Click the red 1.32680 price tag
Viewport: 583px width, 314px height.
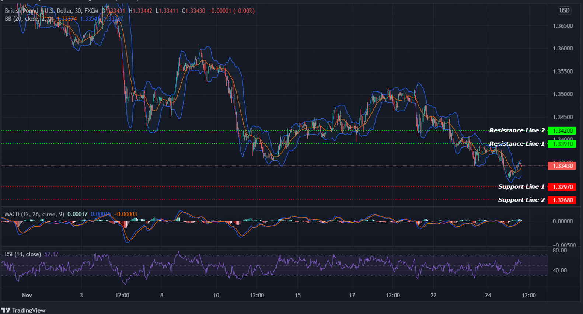pos(562,200)
